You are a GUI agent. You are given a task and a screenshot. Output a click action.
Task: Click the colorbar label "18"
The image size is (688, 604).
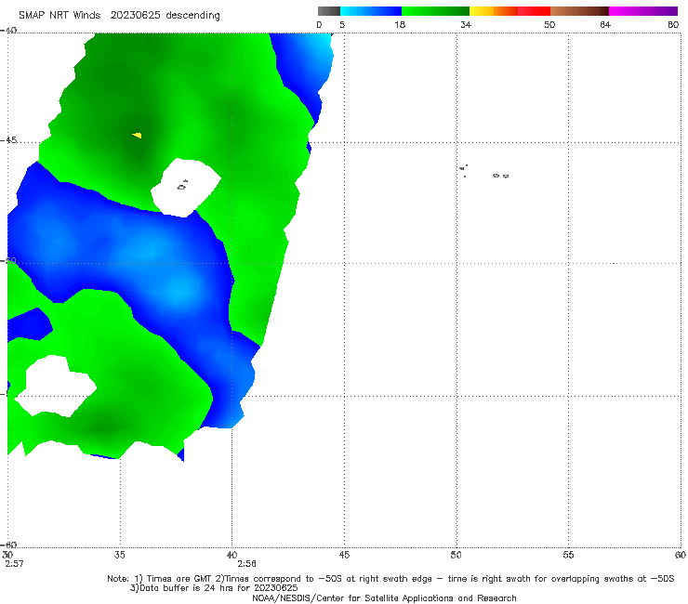pos(400,24)
